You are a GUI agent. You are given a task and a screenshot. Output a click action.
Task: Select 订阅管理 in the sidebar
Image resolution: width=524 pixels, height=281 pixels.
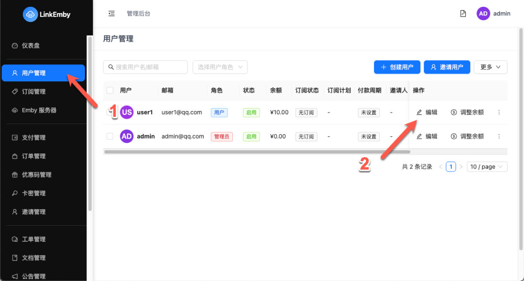click(34, 91)
